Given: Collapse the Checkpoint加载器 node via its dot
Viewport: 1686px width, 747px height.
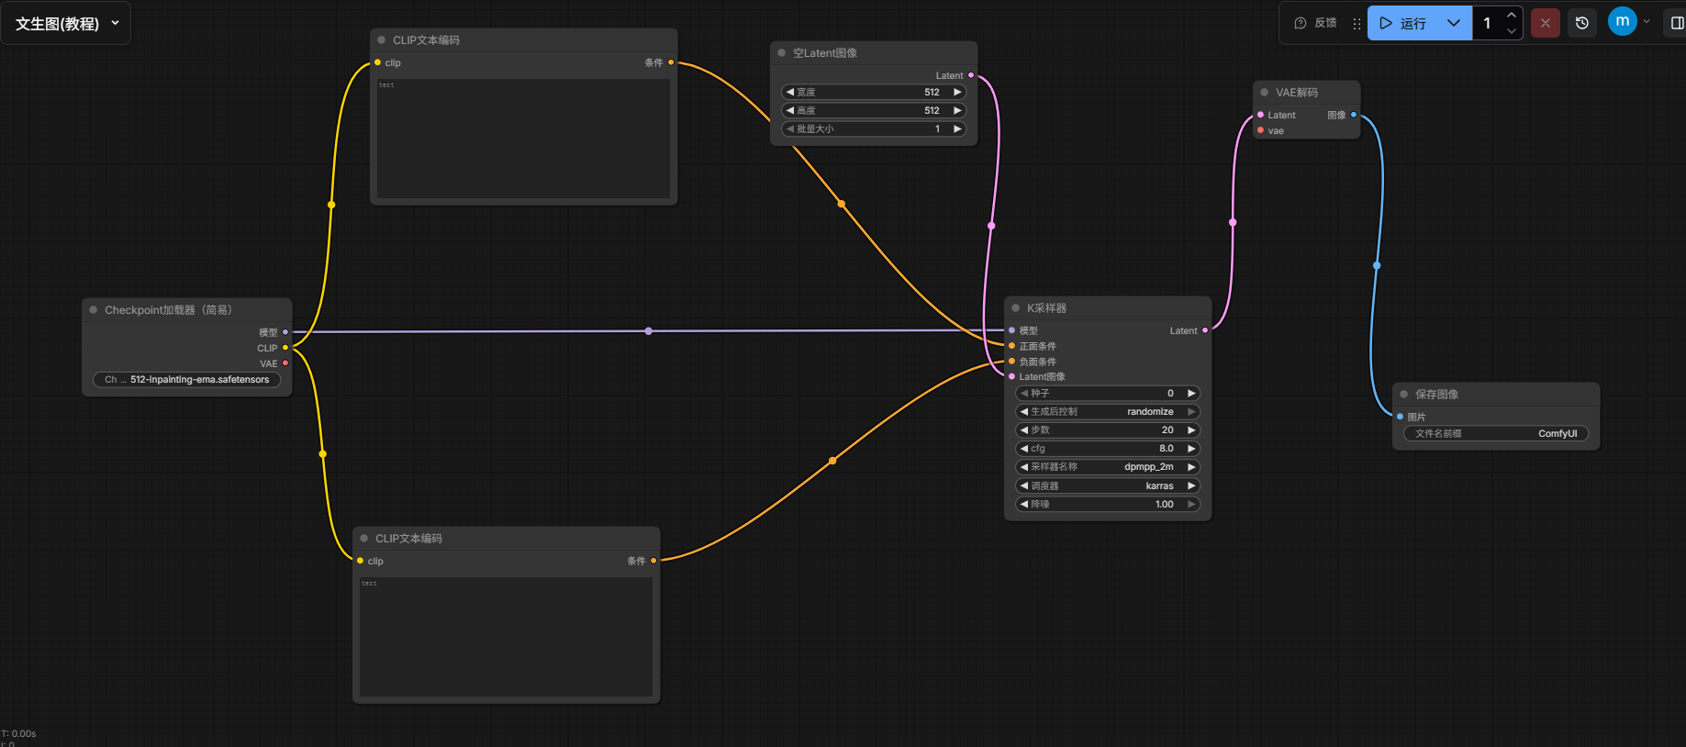Looking at the screenshot, I should [x=94, y=310].
